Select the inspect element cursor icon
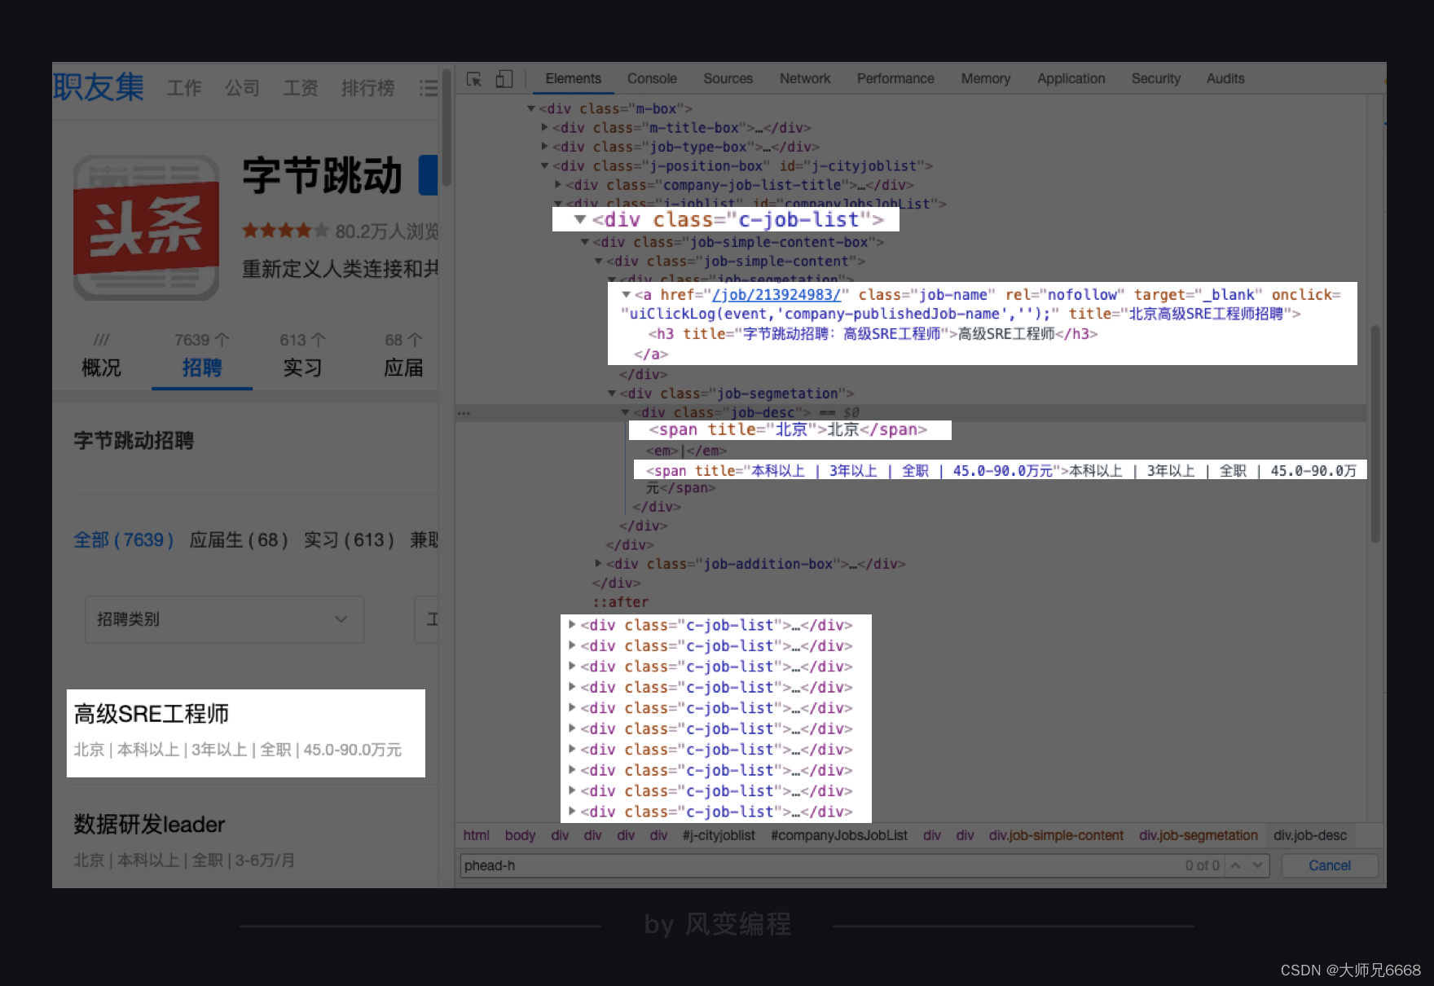The width and height of the screenshot is (1434, 986). 474,79
